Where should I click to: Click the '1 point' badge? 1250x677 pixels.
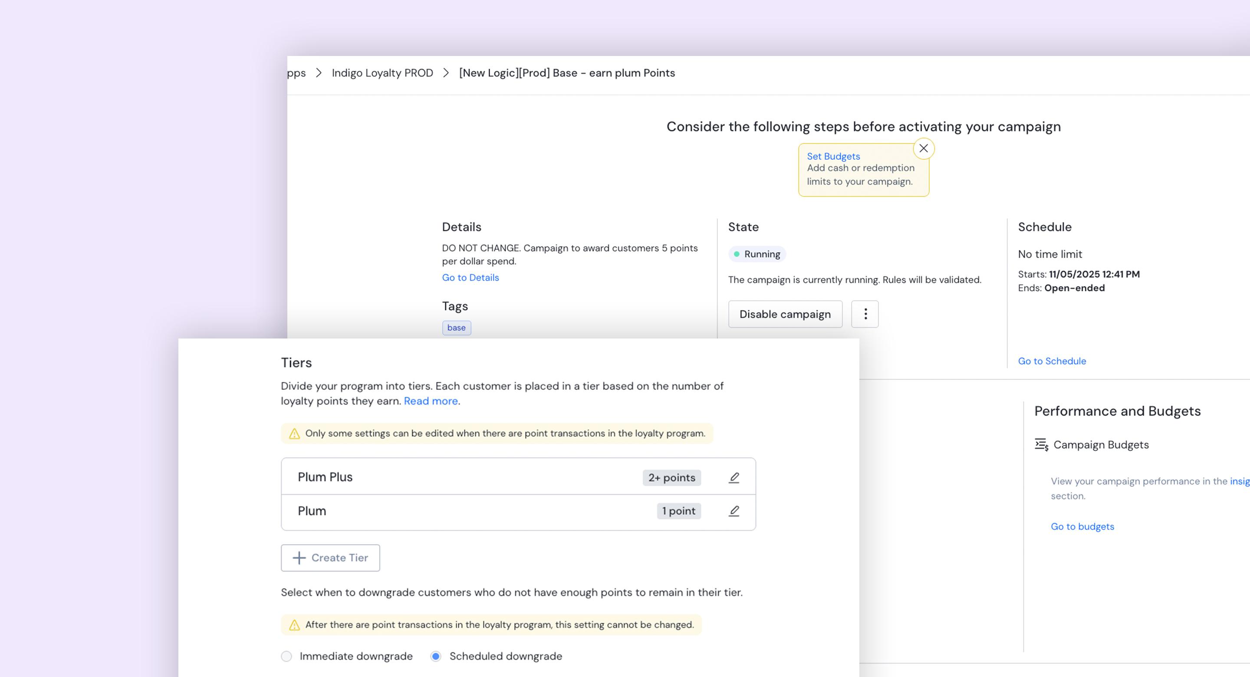tap(678, 511)
